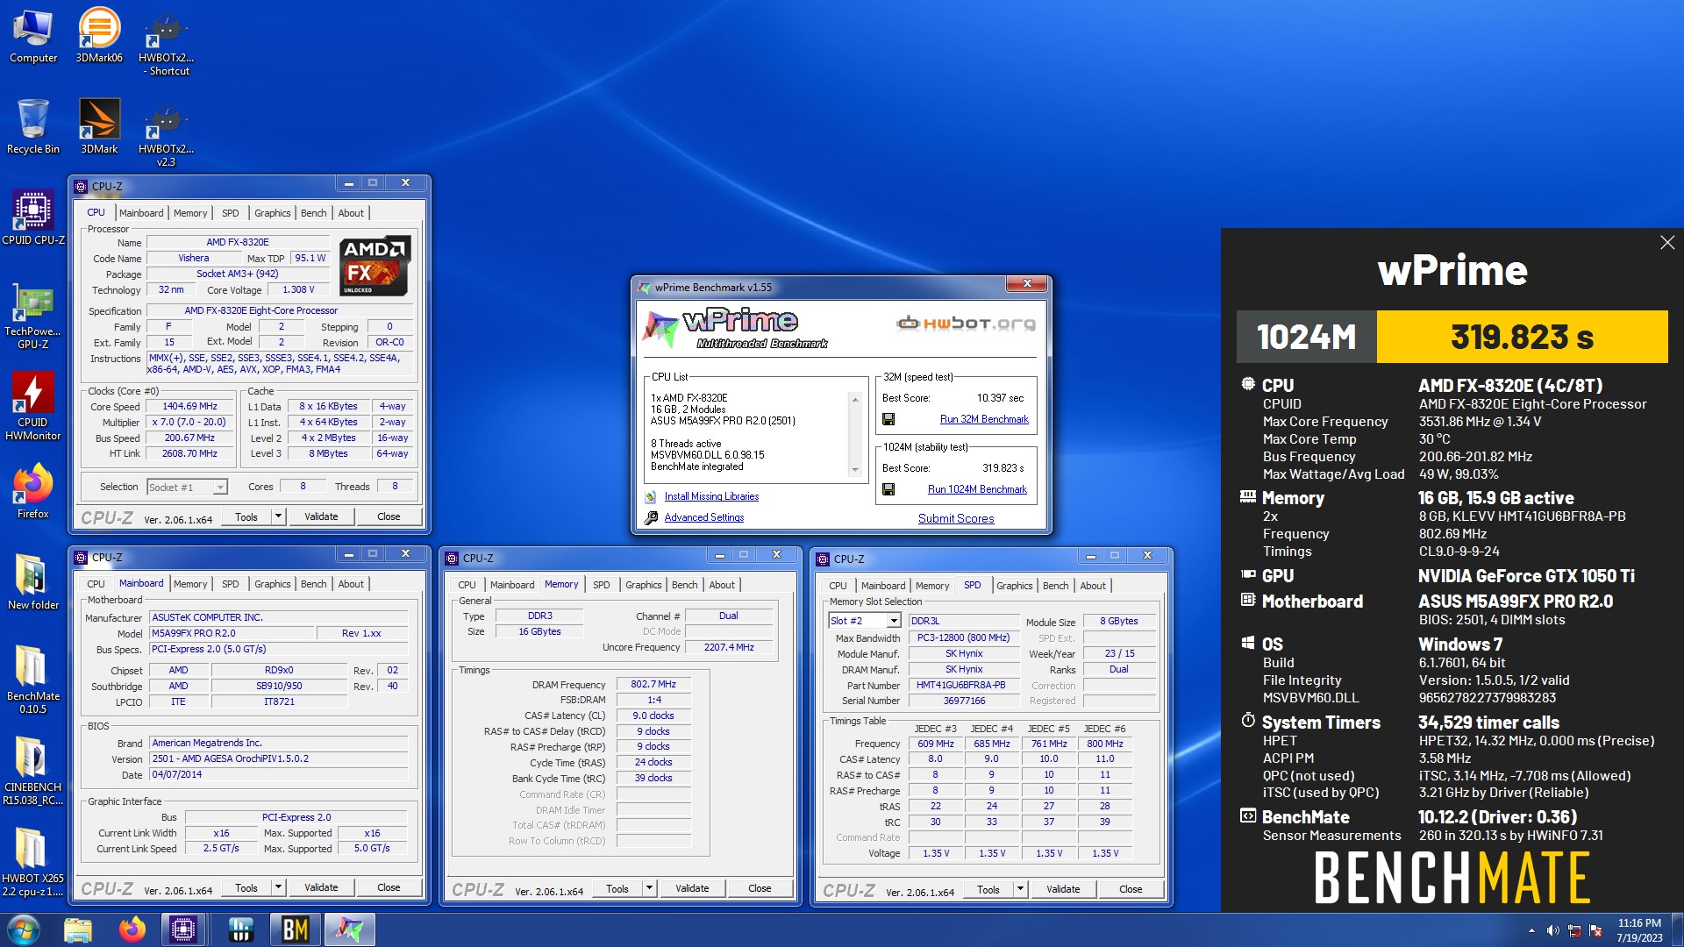
Task: Open the HWBOTx2 Shortcut desktop icon
Action: click(x=166, y=44)
